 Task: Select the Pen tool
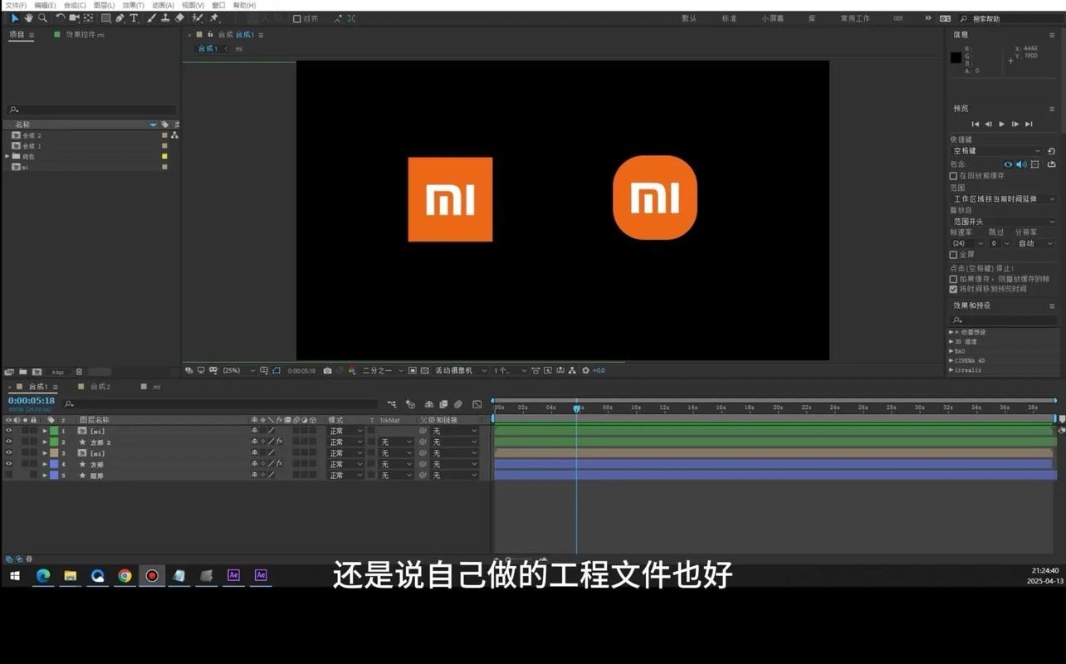(120, 18)
